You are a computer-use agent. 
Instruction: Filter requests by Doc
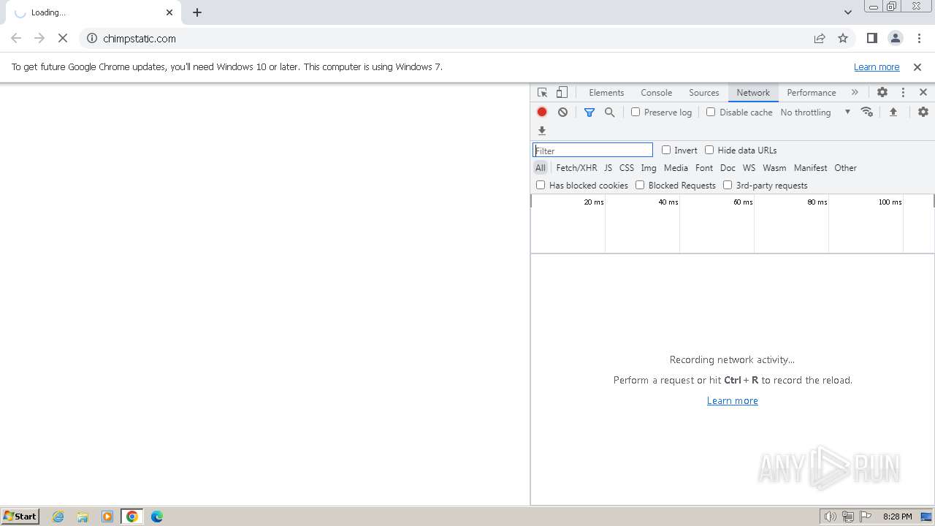click(728, 168)
